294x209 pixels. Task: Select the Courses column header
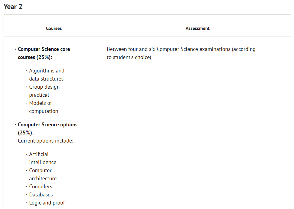pos(54,28)
